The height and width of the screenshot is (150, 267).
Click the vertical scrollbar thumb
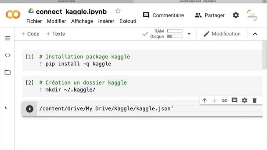point(265,55)
